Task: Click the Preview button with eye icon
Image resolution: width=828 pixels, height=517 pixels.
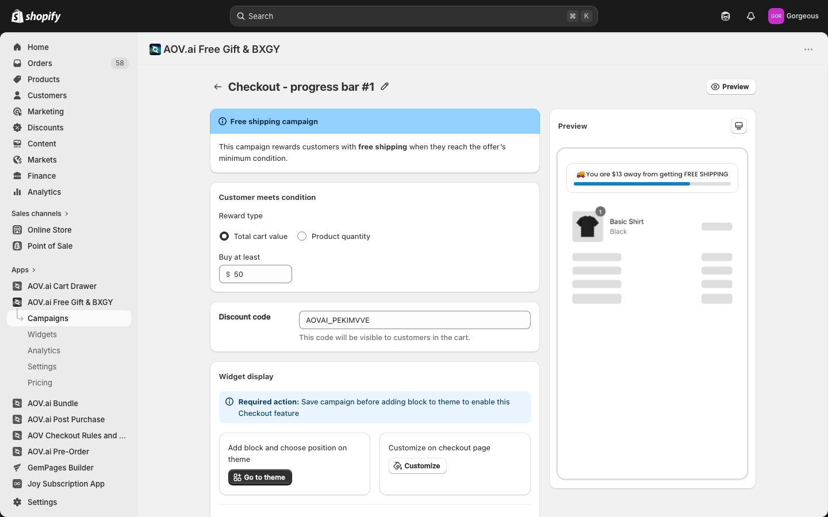Action: [731, 87]
